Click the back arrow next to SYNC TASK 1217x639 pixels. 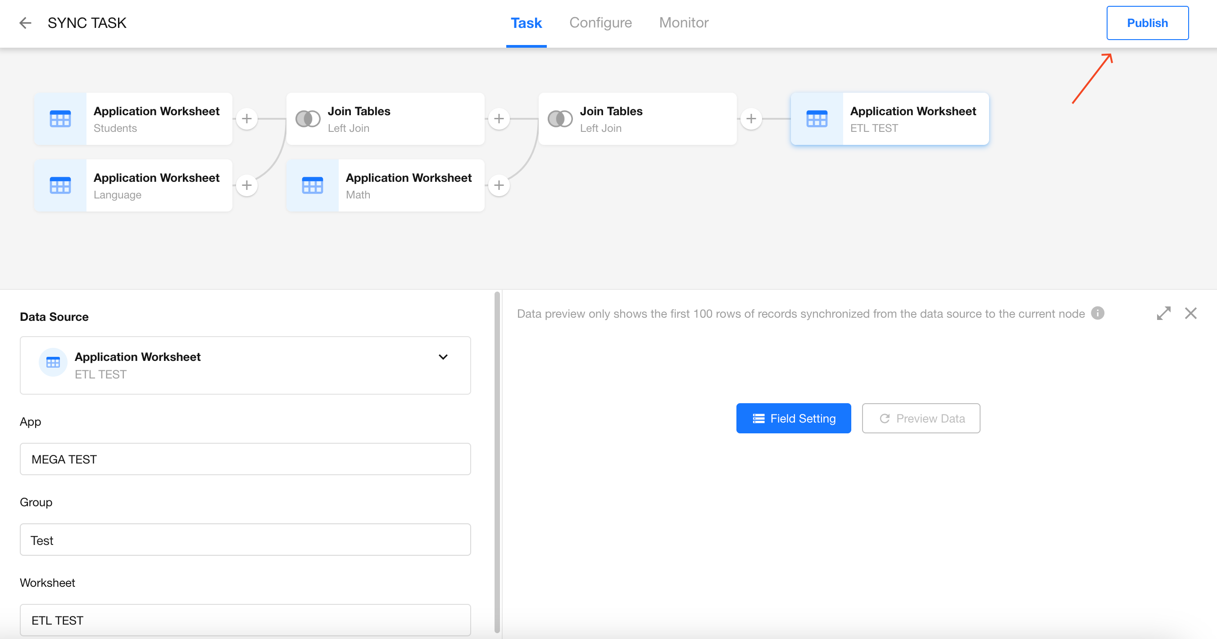click(25, 22)
